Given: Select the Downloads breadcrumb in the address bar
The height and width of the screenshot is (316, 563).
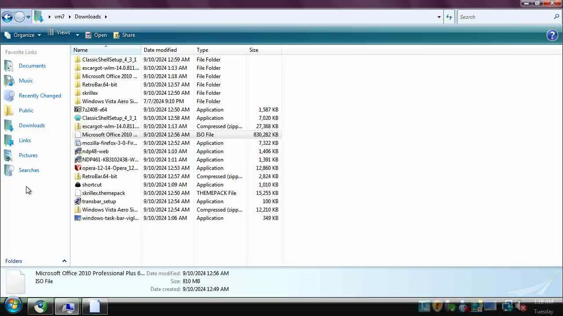Looking at the screenshot, I should [88, 17].
